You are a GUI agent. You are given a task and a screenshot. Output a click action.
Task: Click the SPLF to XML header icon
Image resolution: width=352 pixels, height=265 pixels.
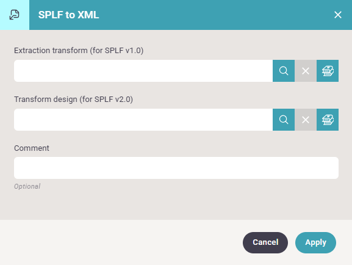coord(15,15)
